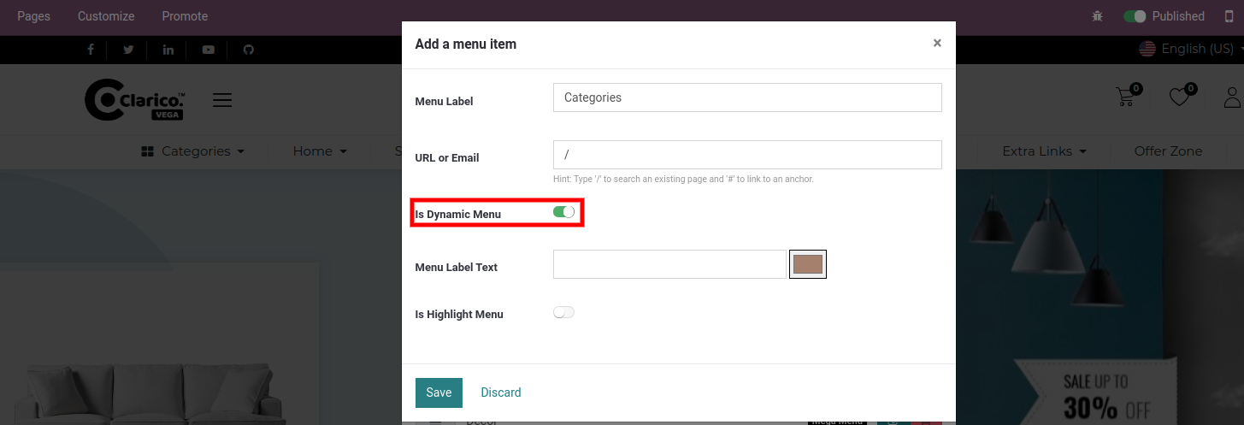
Task: Open the shopping cart
Action: 1127,97
